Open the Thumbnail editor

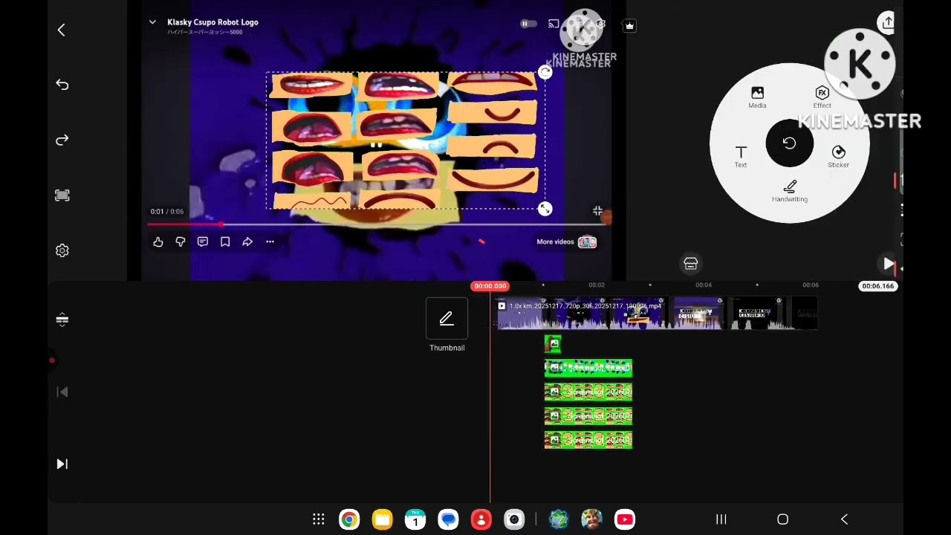(x=447, y=325)
